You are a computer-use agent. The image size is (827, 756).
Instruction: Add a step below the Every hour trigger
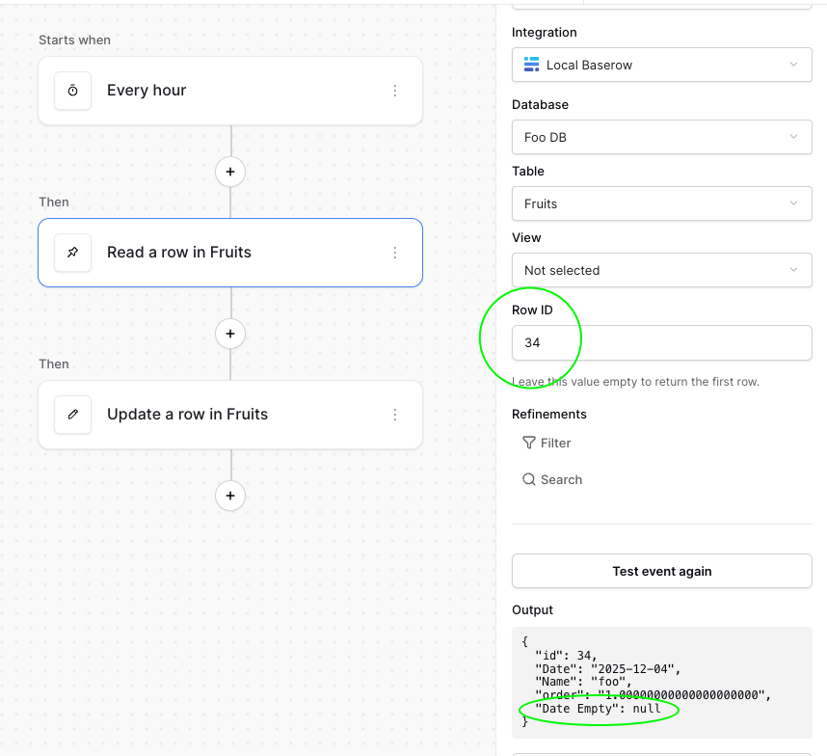[230, 172]
